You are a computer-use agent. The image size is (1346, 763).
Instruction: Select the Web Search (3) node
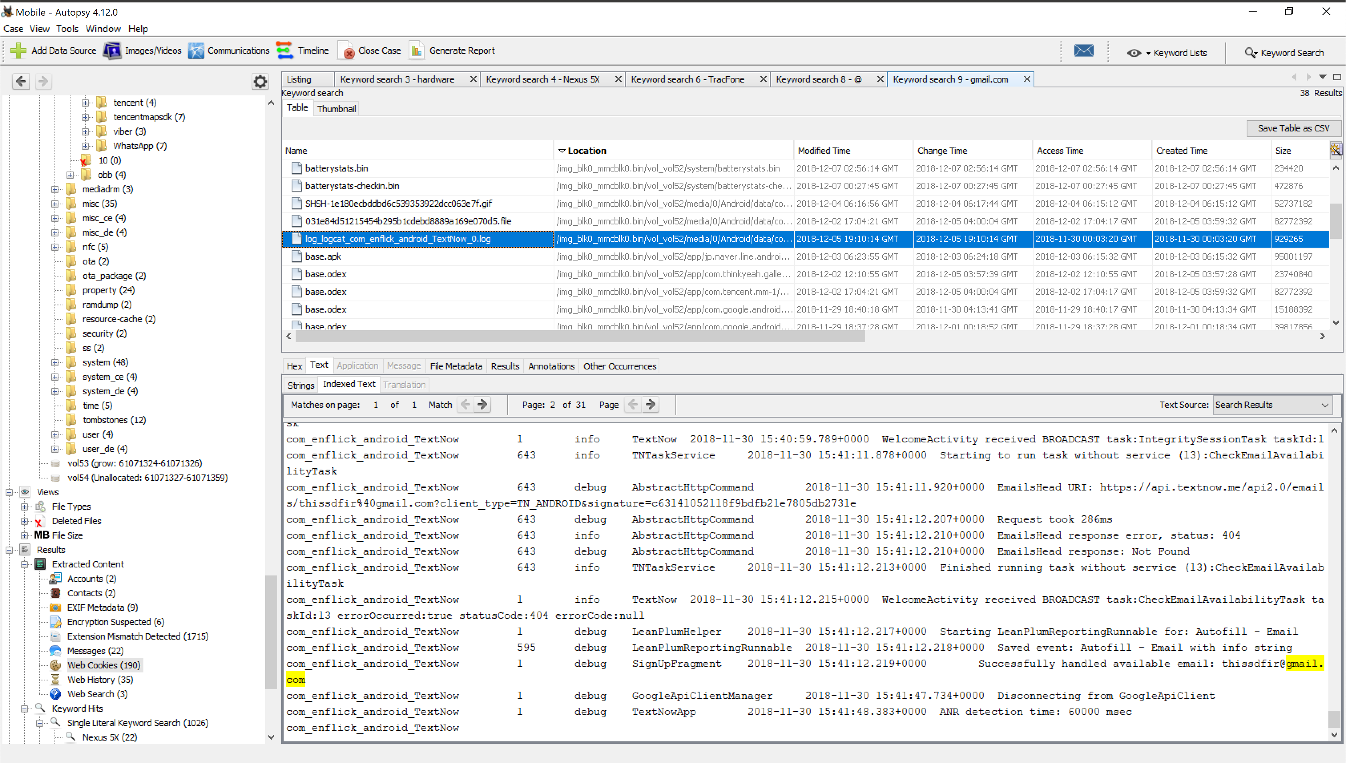(97, 694)
